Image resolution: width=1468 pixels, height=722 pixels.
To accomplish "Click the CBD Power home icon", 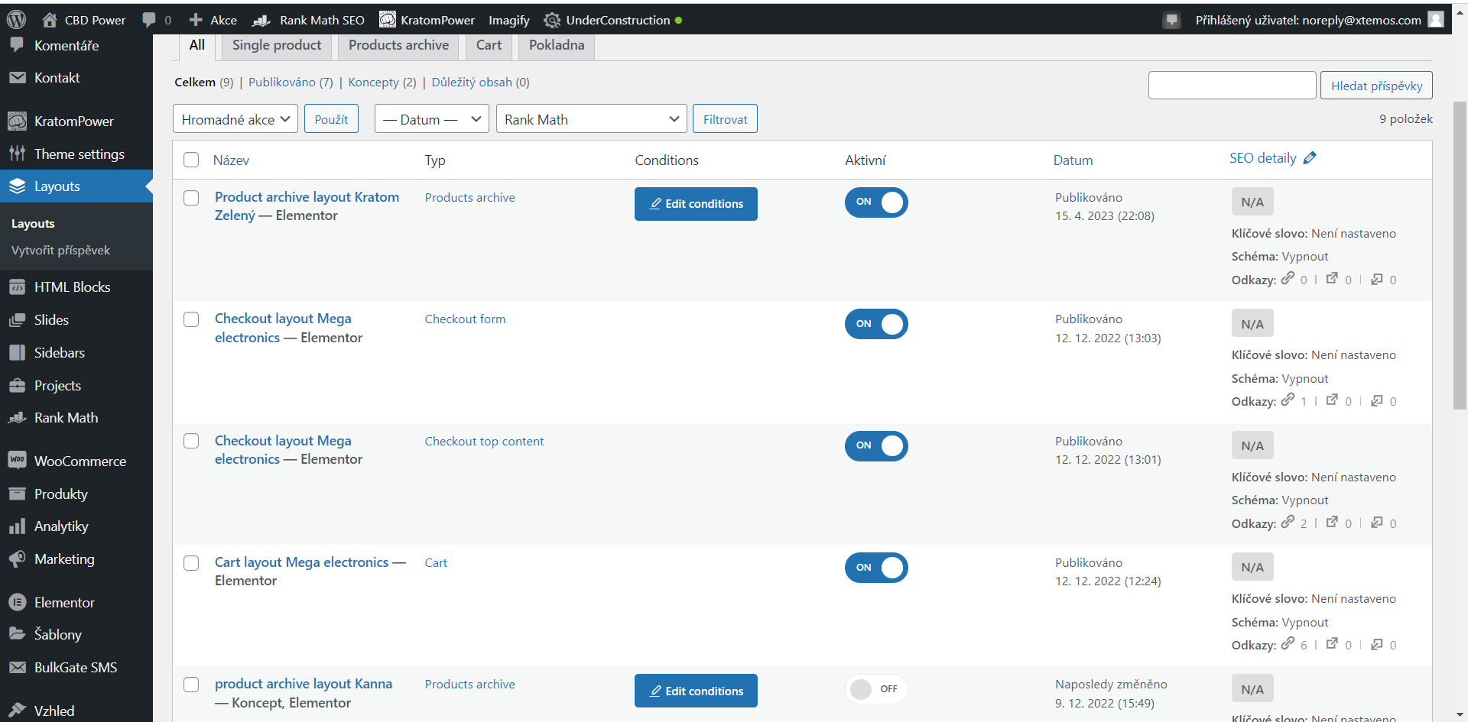I will click(x=50, y=20).
